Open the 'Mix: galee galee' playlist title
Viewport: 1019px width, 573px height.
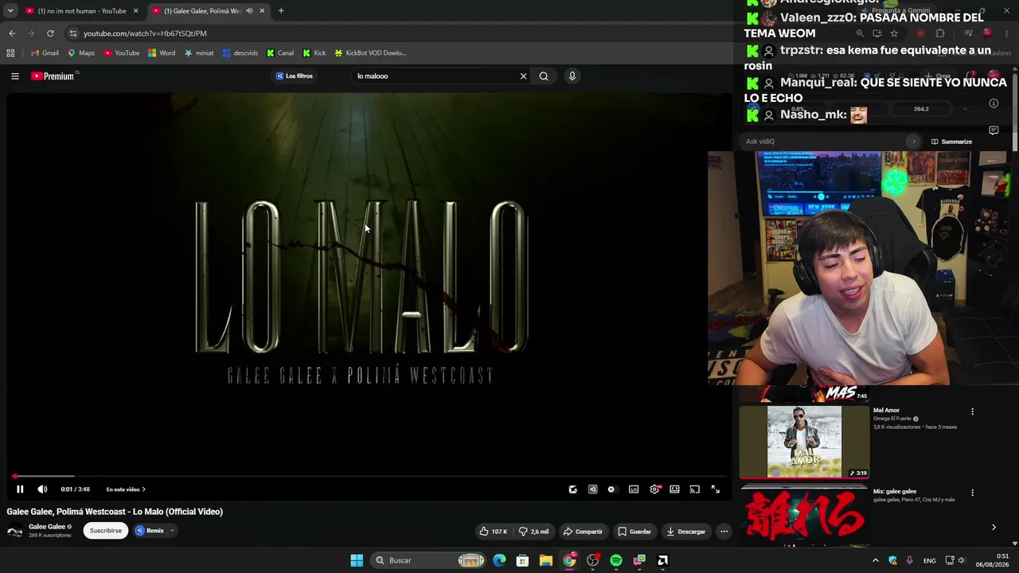click(895, 492)
